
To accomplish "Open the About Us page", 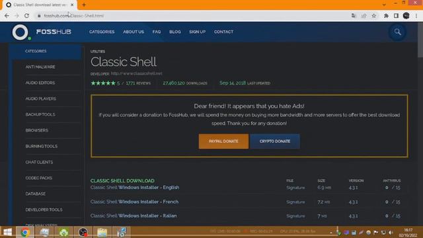I will tap(134, 32).
